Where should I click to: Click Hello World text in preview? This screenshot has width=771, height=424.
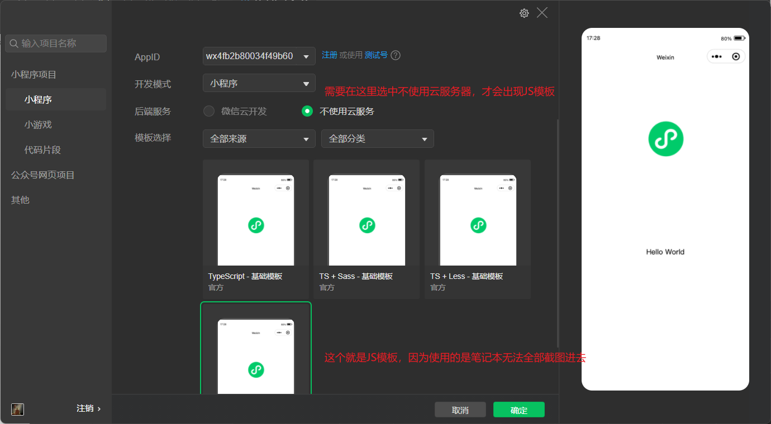click(665, 252)
